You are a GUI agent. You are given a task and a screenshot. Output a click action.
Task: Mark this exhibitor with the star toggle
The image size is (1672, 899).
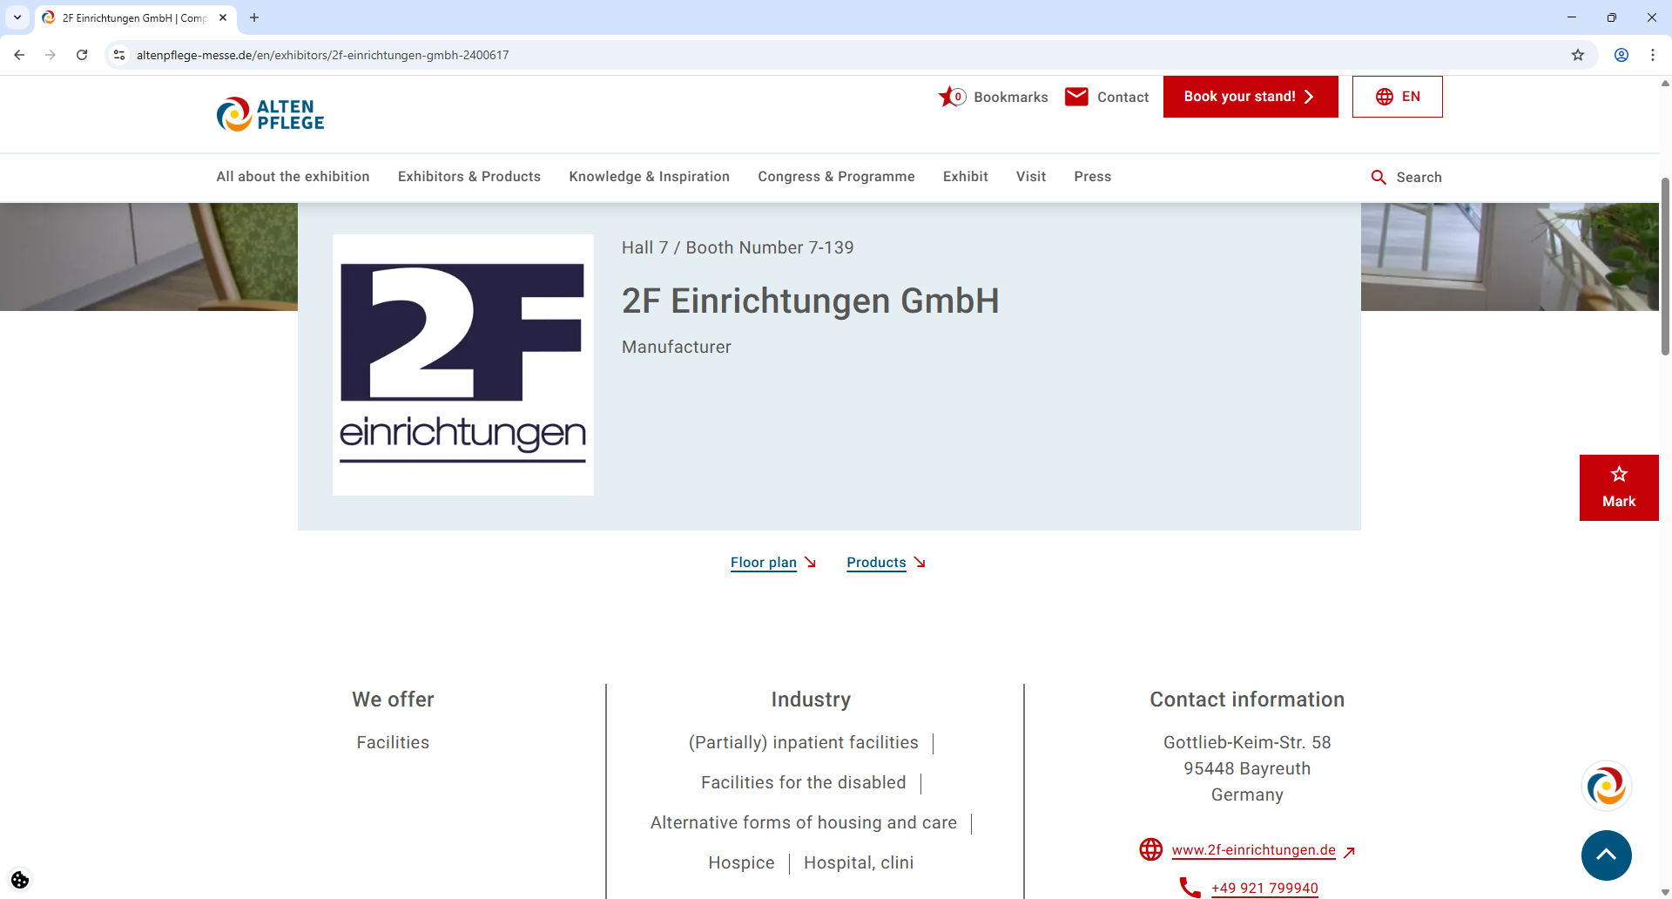pyautogui.click(x=1619, y=485)
